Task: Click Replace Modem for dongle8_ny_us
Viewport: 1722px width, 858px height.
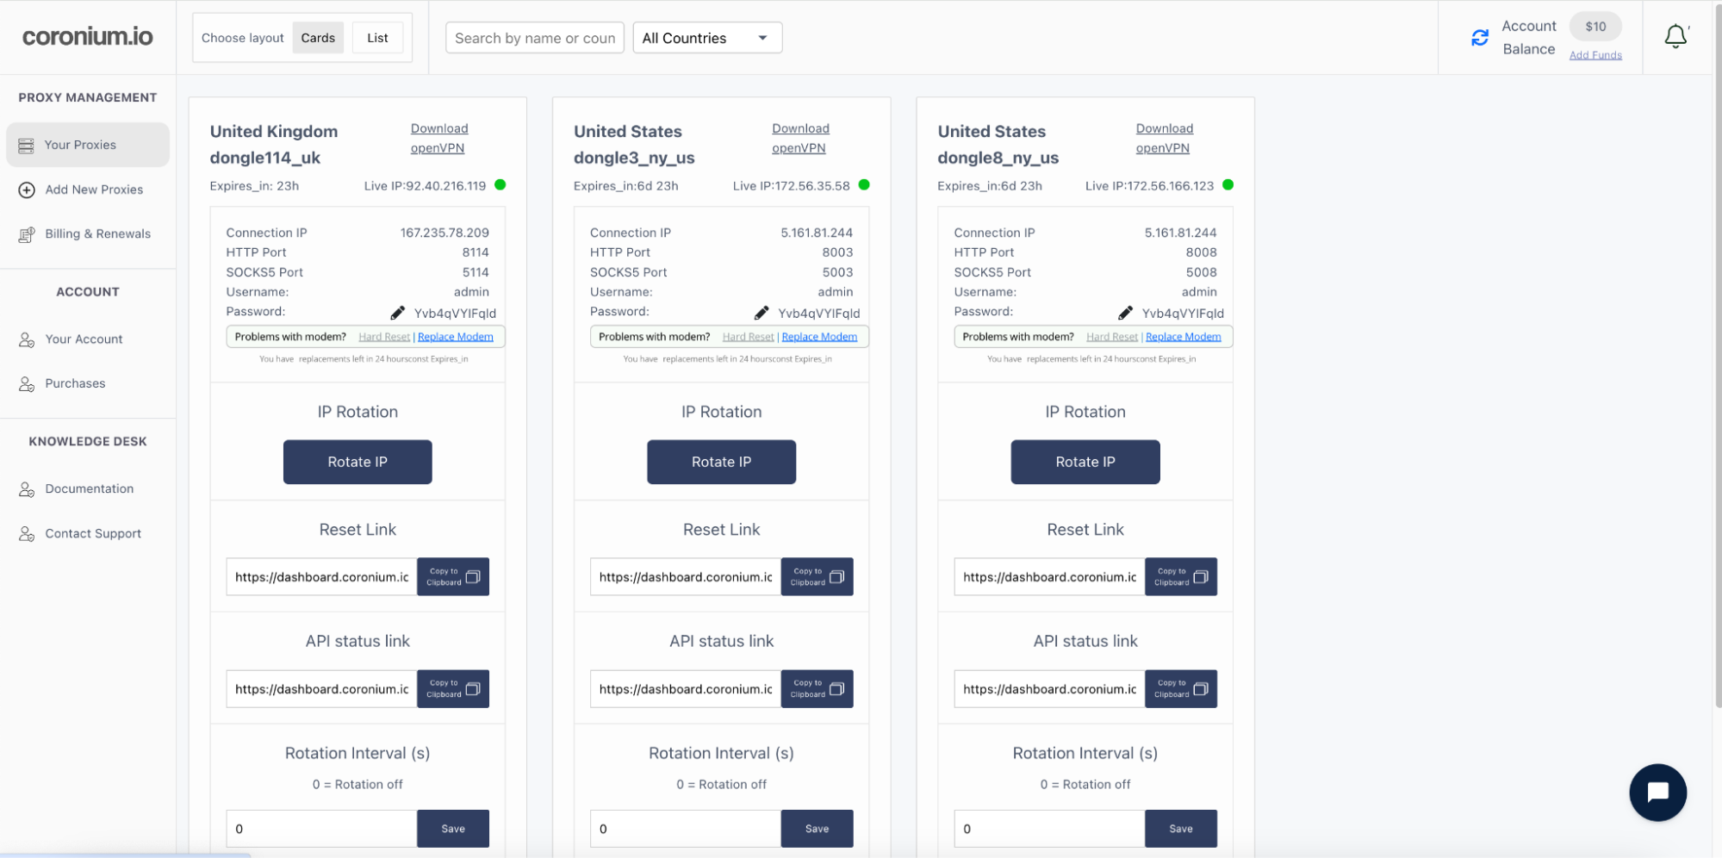Action: coord(1183,337)
